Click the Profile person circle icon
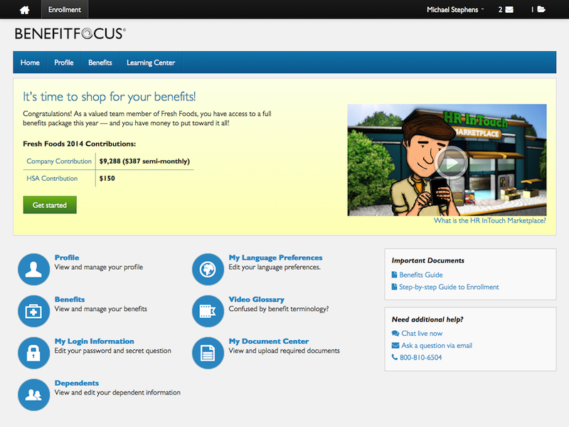This screenshot has width=569, height=427. pos(33,270)
